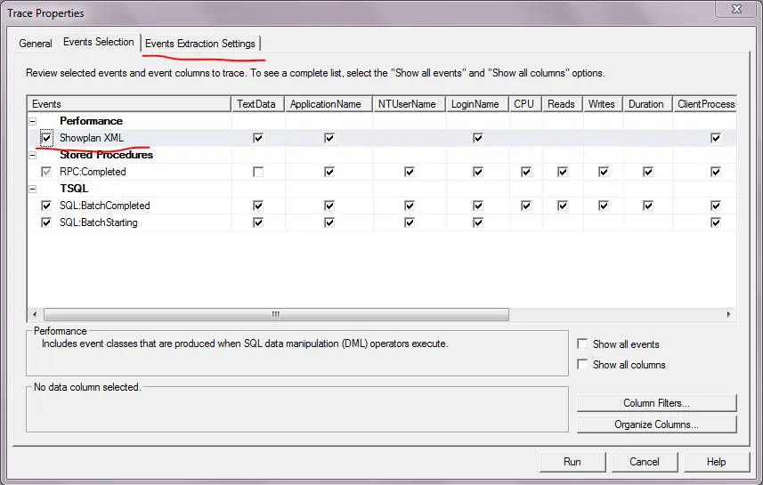Screen dimensions: 763x485
Task: Toggle TextData for Showplan XML
Action: 258,138
